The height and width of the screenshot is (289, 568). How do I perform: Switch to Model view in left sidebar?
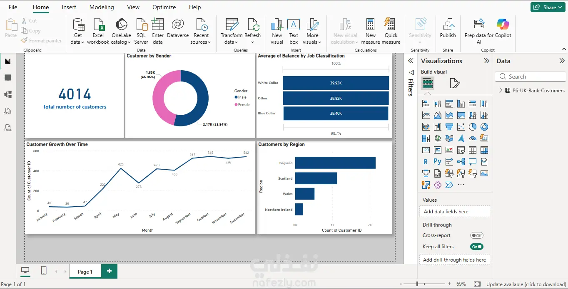click(8, 94)
